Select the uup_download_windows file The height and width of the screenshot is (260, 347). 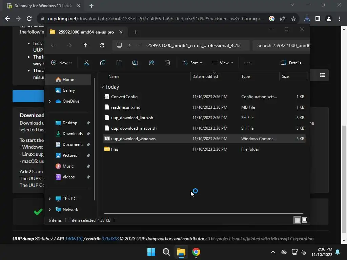point(204,139)
